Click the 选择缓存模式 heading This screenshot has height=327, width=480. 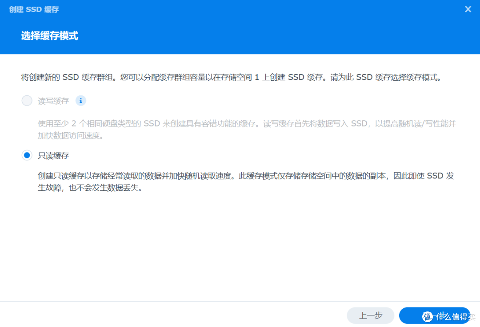tap(49, 36)
